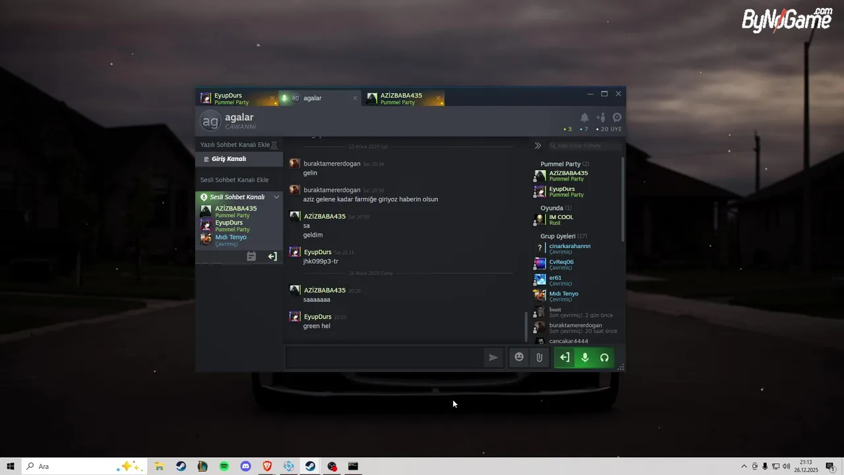The width and height of the screenshot is (844, 475).
Task: Open Brave browser from taskbar
Action: tap(267, 466)
